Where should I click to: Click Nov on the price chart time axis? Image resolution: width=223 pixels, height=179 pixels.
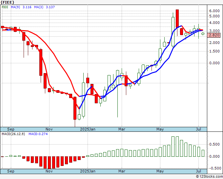(x=49, y=129)
